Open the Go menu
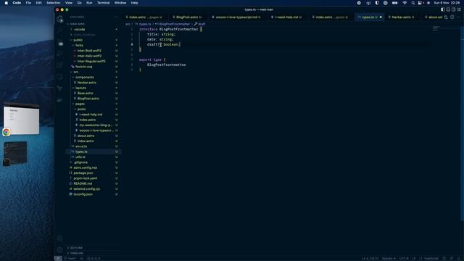Viewport: 464px width, 261px height. (79, 3)
